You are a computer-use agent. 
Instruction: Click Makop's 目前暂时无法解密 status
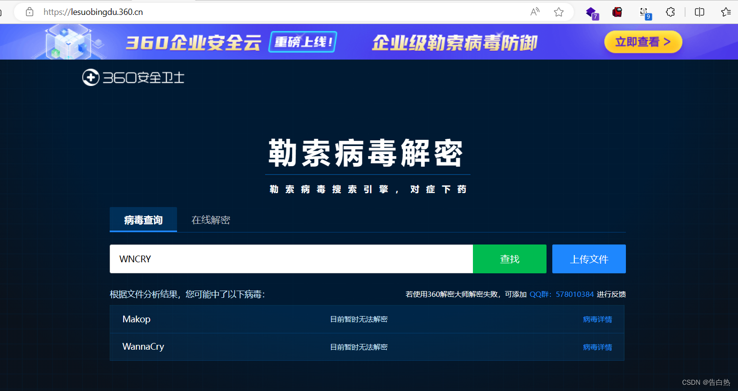click(x=359, y=319)
